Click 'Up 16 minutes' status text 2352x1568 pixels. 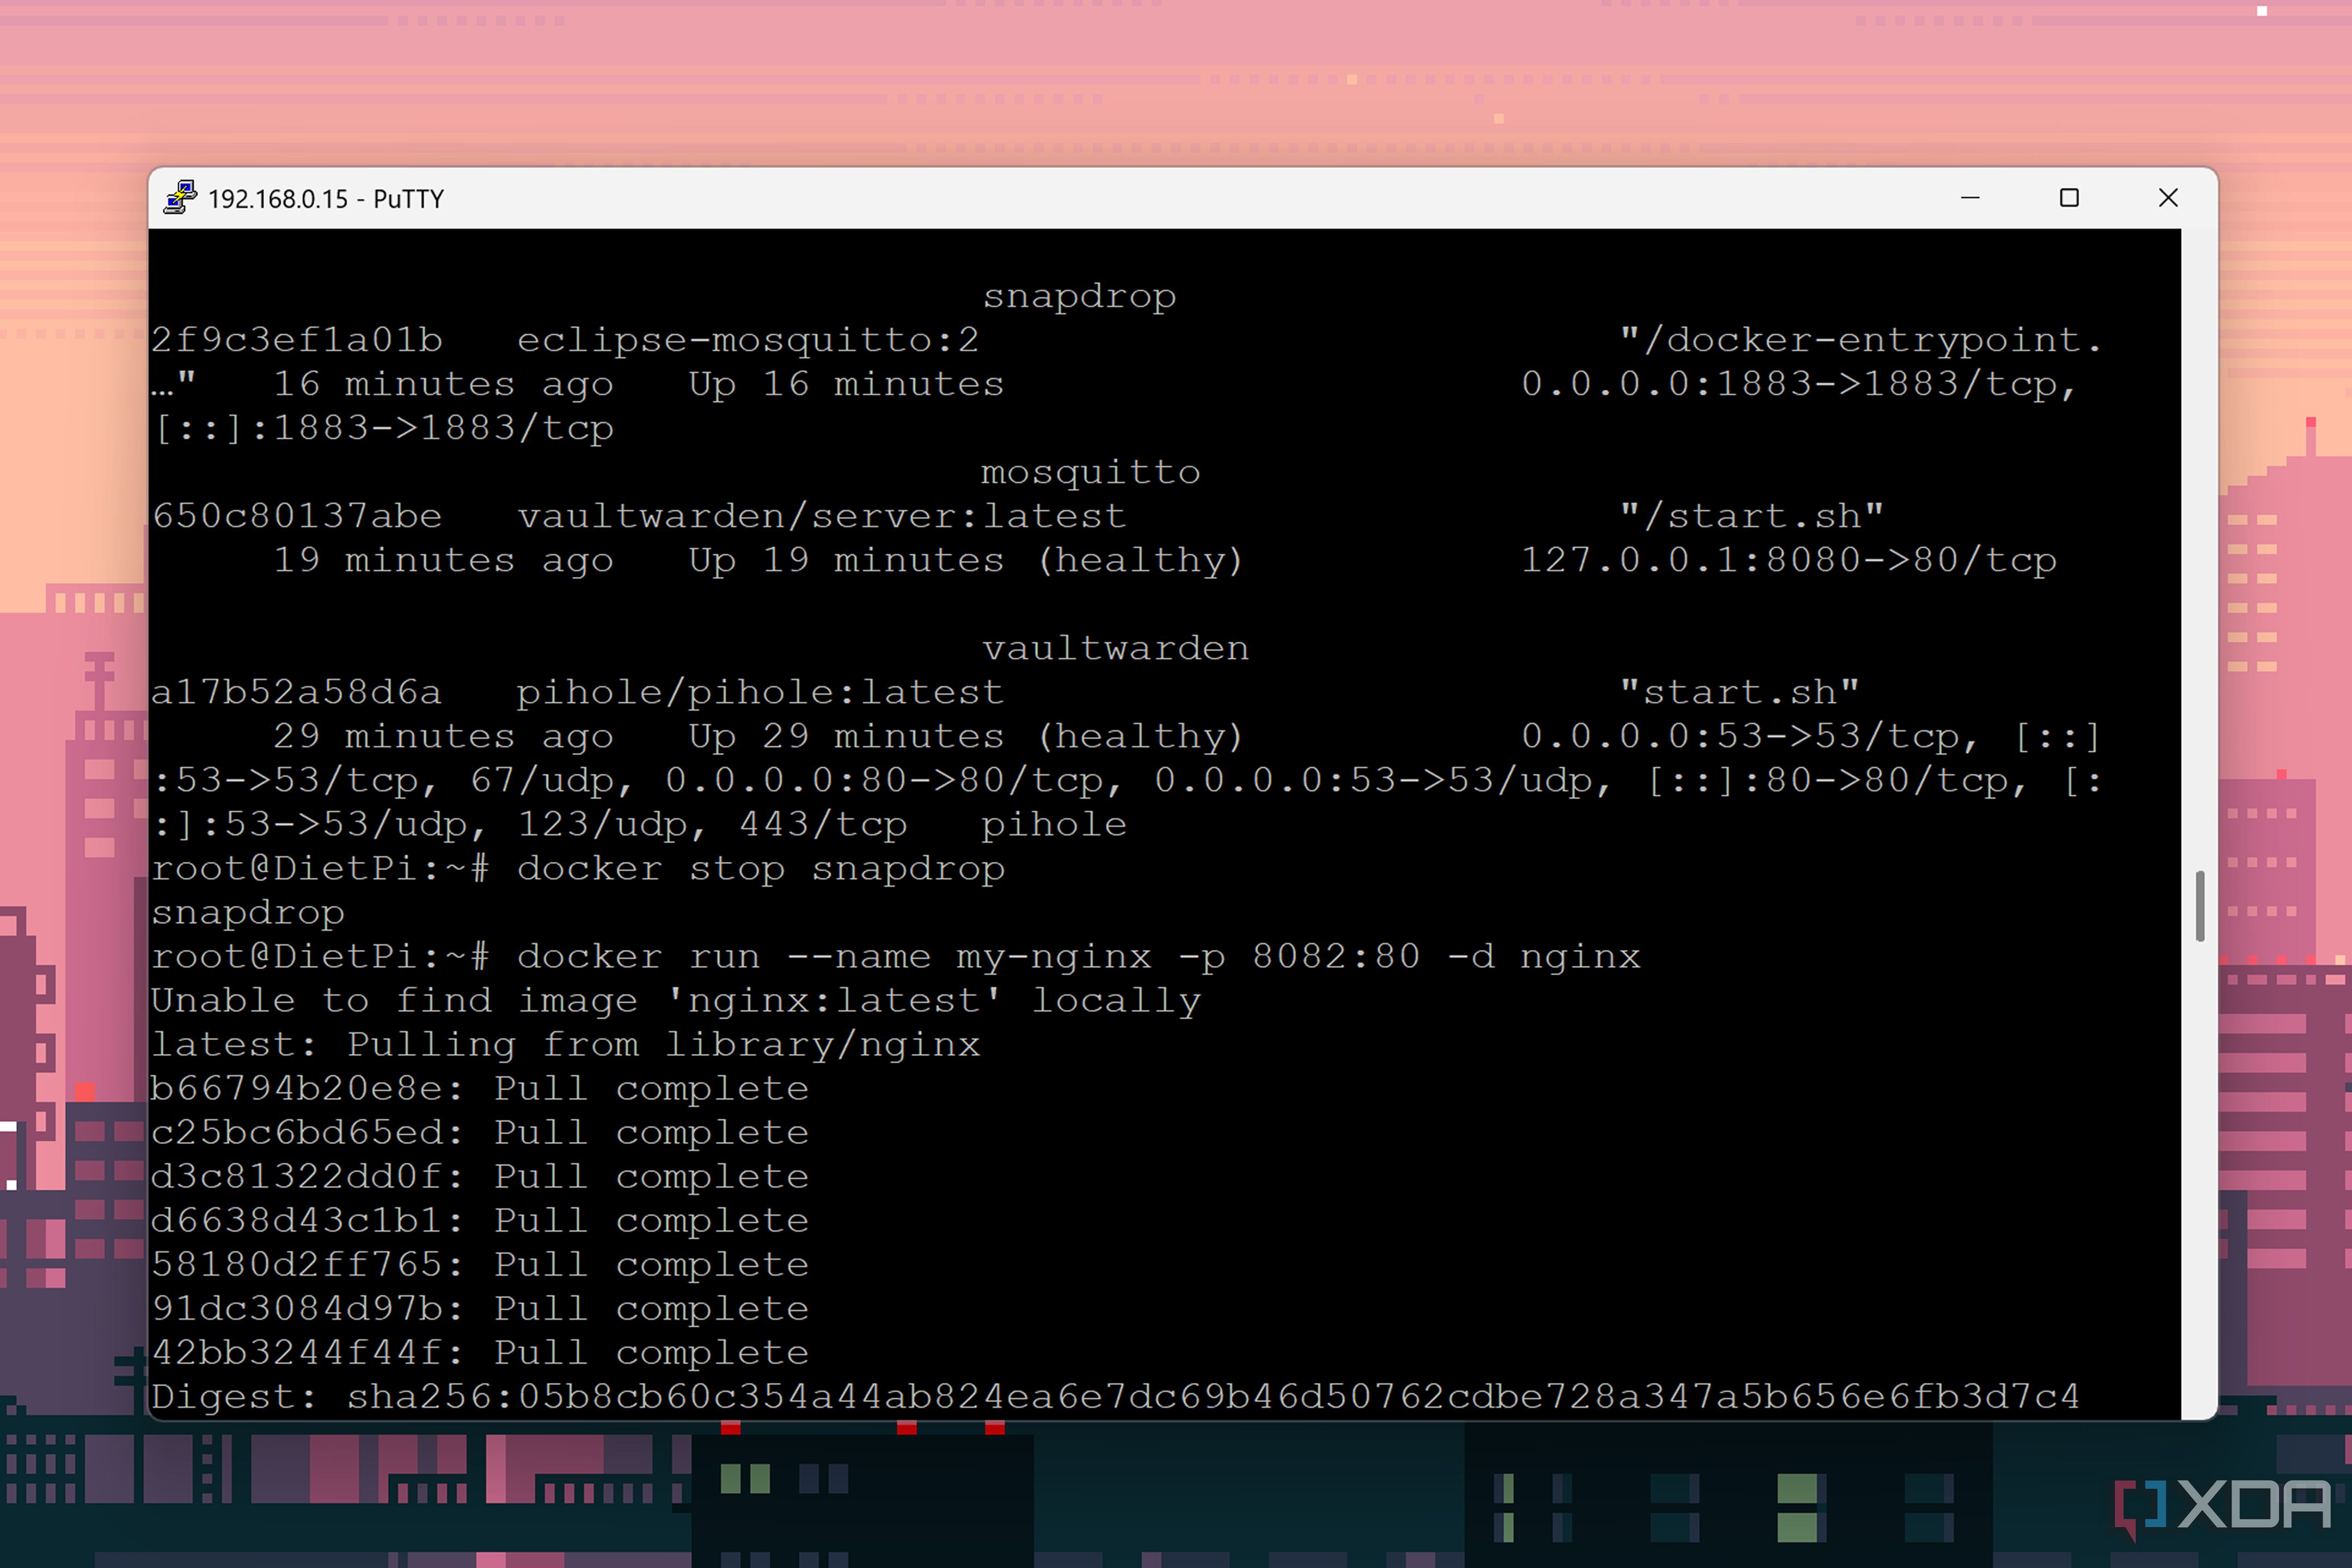point(846,384)
